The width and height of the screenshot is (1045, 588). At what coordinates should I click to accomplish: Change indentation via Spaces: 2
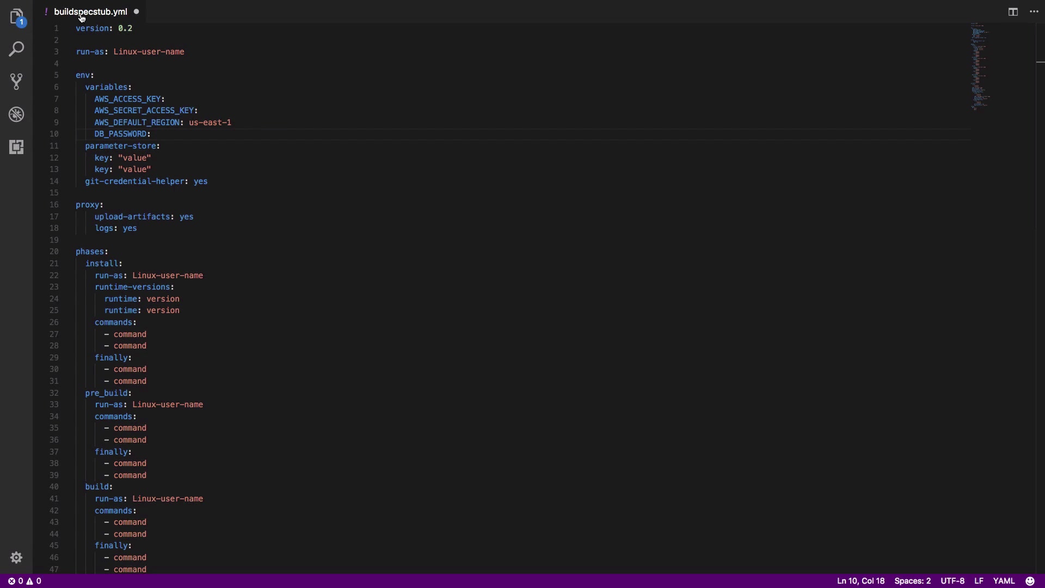912,581
